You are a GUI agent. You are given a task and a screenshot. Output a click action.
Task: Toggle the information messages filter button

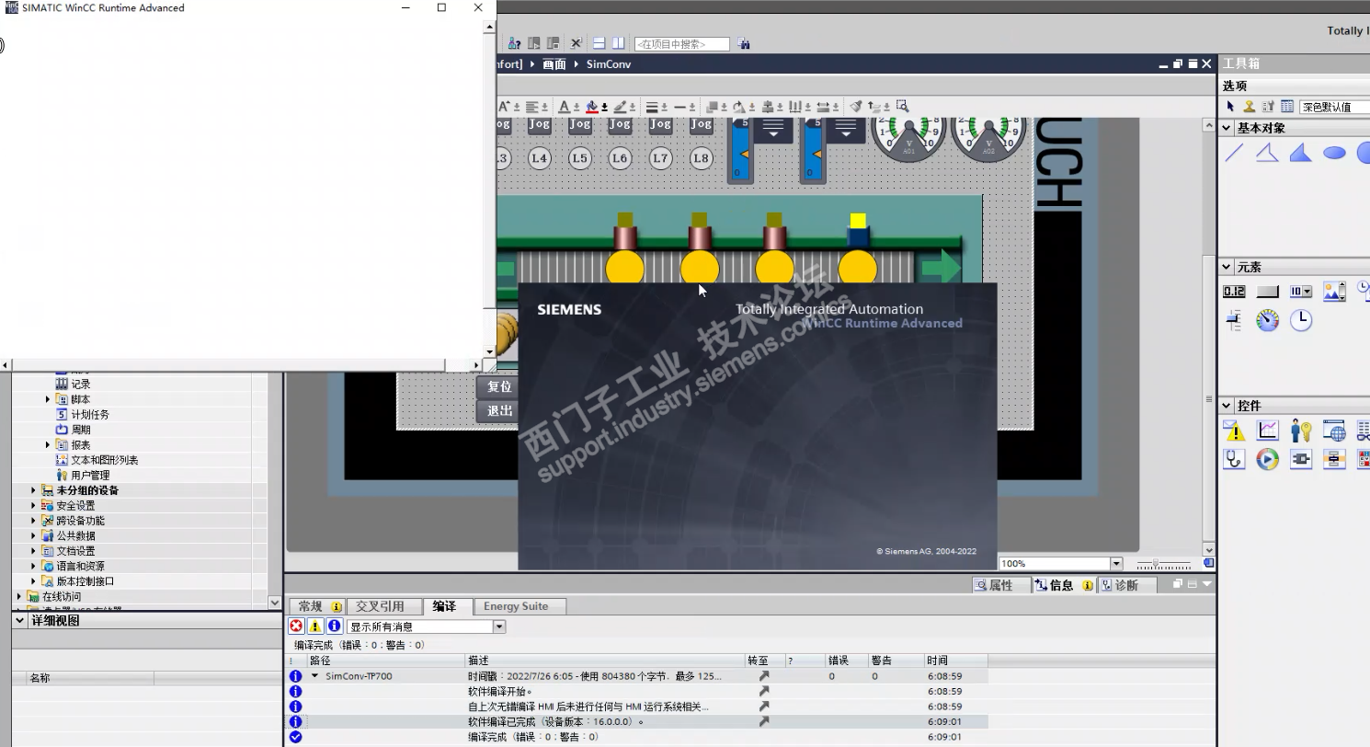pyautogui.click(x=335, y=626)
